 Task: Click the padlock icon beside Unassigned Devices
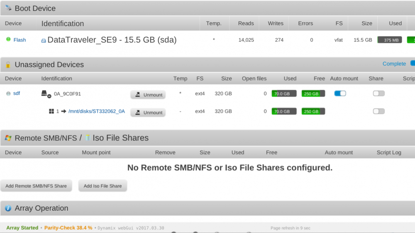click(x=8, y=65)
